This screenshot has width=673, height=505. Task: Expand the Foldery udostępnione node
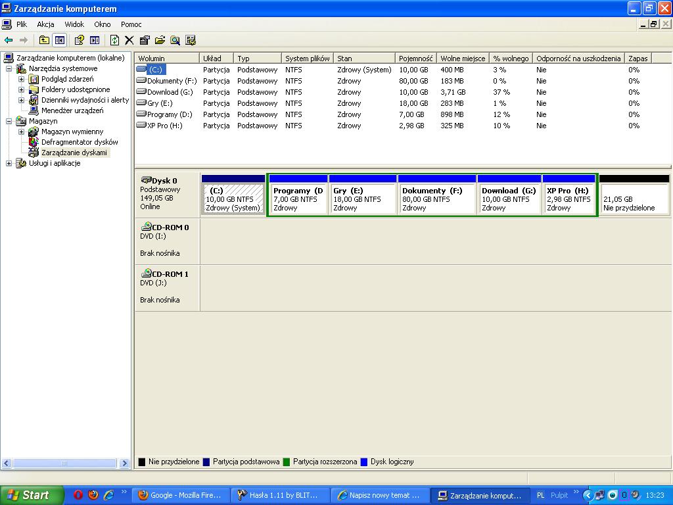[x=21, y=89]
